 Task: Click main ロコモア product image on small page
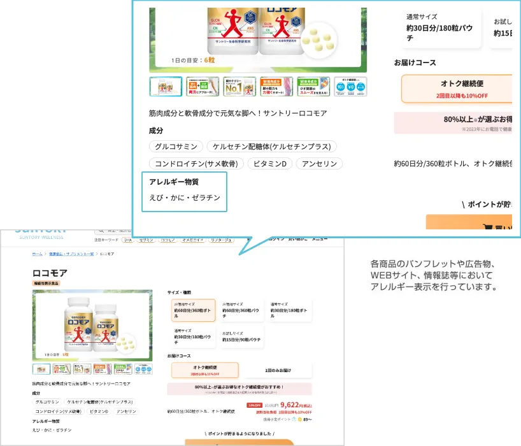click(x=92, y=326)
